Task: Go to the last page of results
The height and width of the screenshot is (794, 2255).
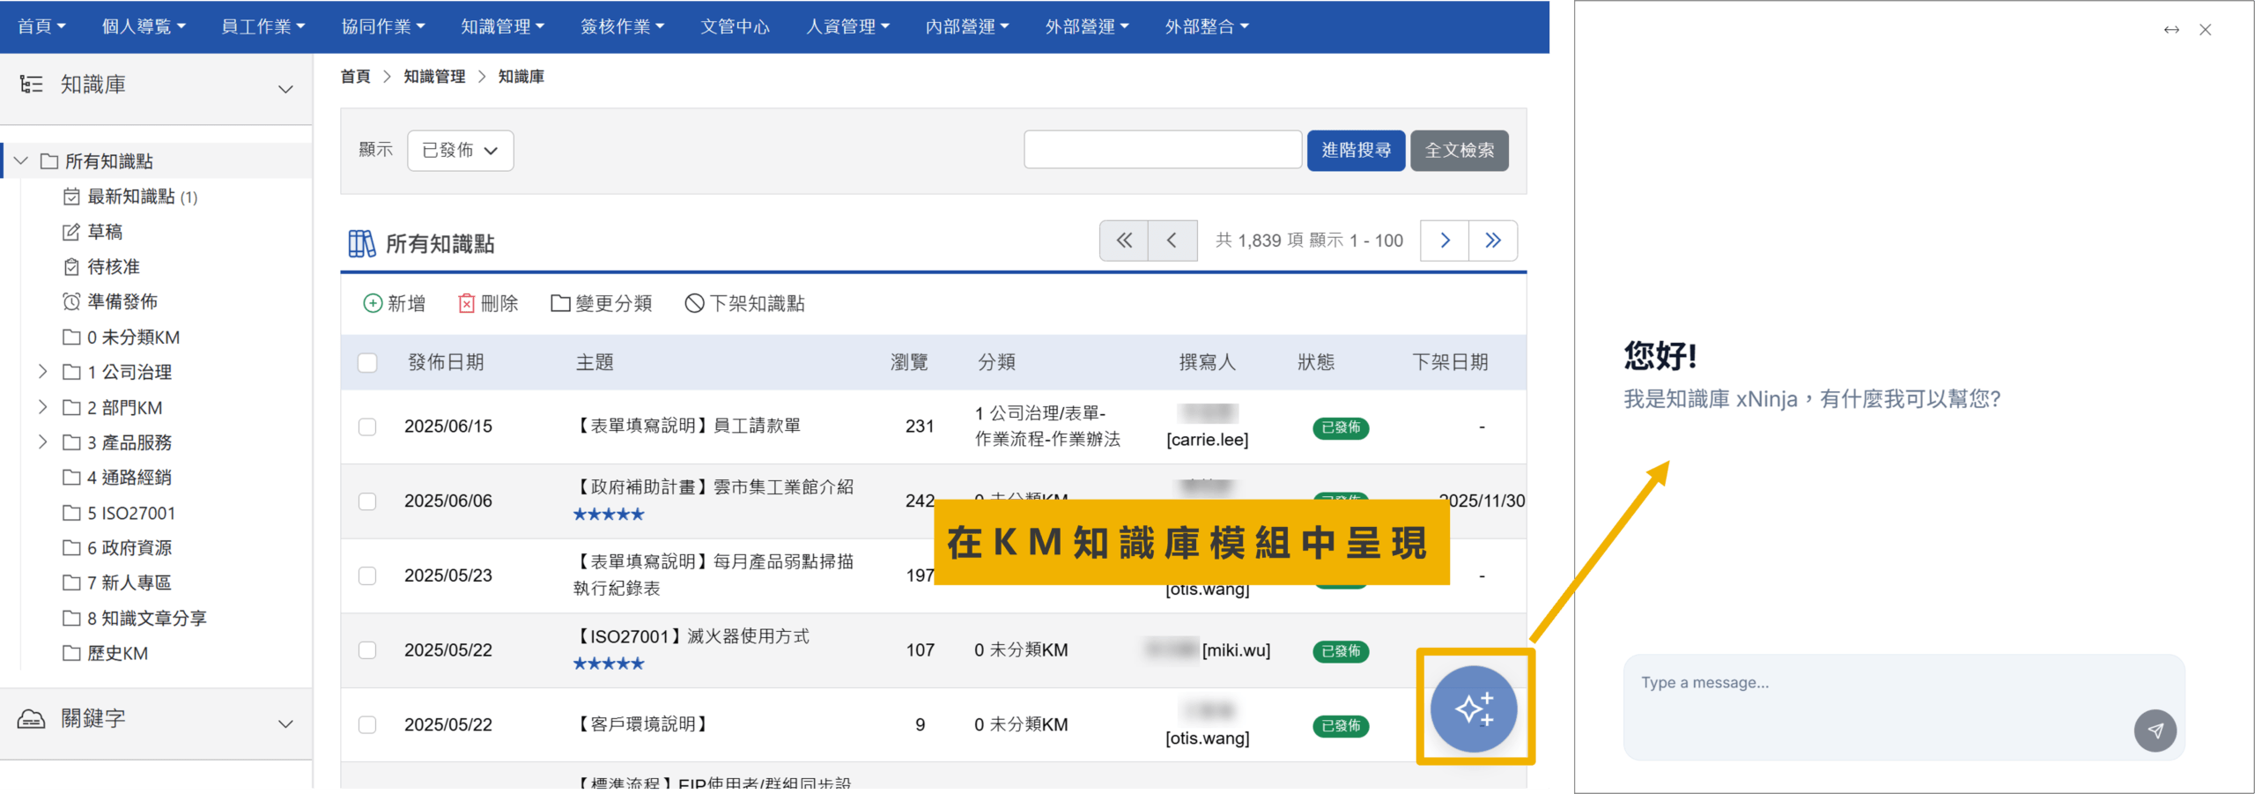Action: tap(1492, 241)
